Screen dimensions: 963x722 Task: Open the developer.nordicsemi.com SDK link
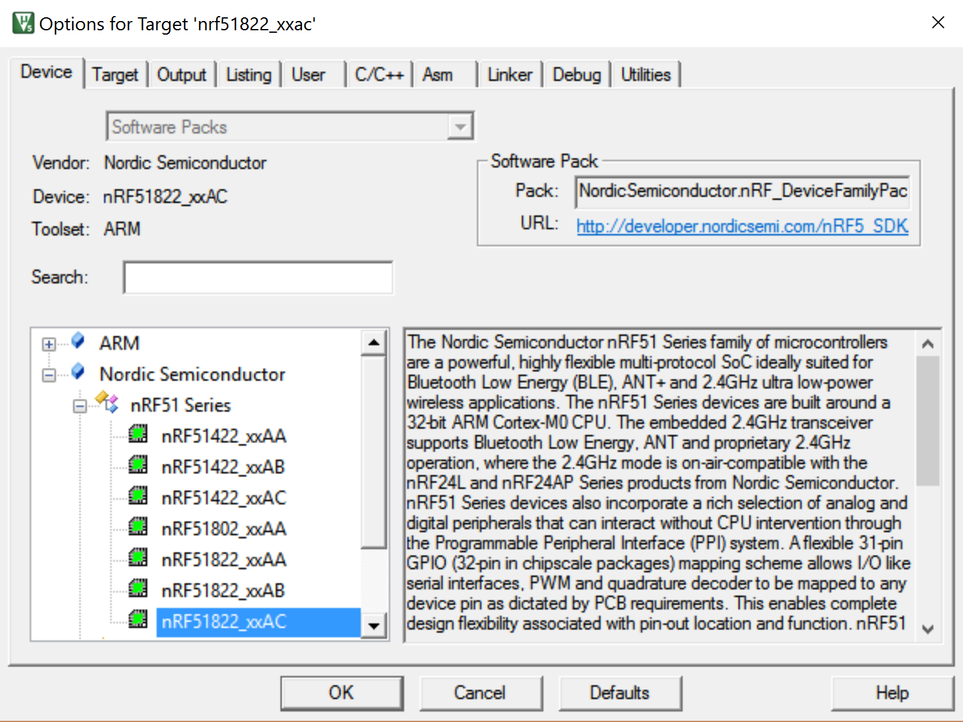click(742, 226)
